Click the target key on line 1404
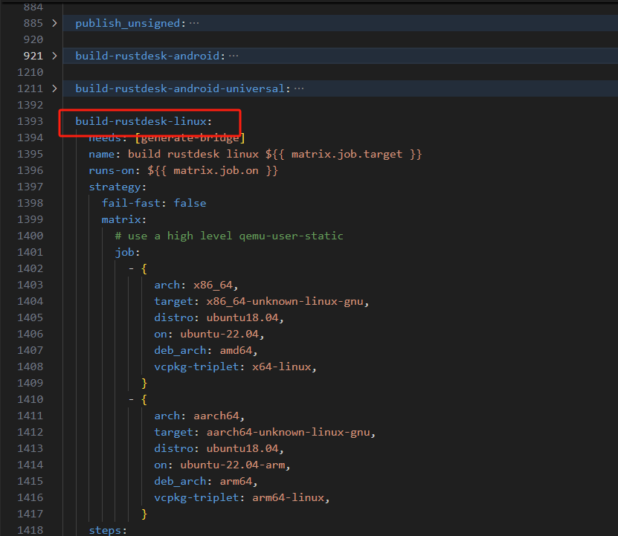 click(x=173, y=302)
